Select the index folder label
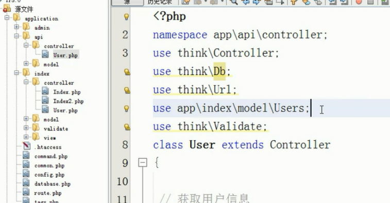390x203 pixels. pos(42,73)
